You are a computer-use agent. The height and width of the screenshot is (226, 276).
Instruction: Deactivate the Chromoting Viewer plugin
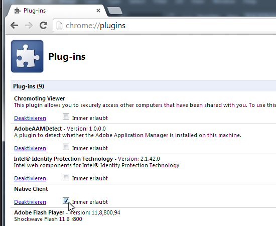(x=30, y=118)
